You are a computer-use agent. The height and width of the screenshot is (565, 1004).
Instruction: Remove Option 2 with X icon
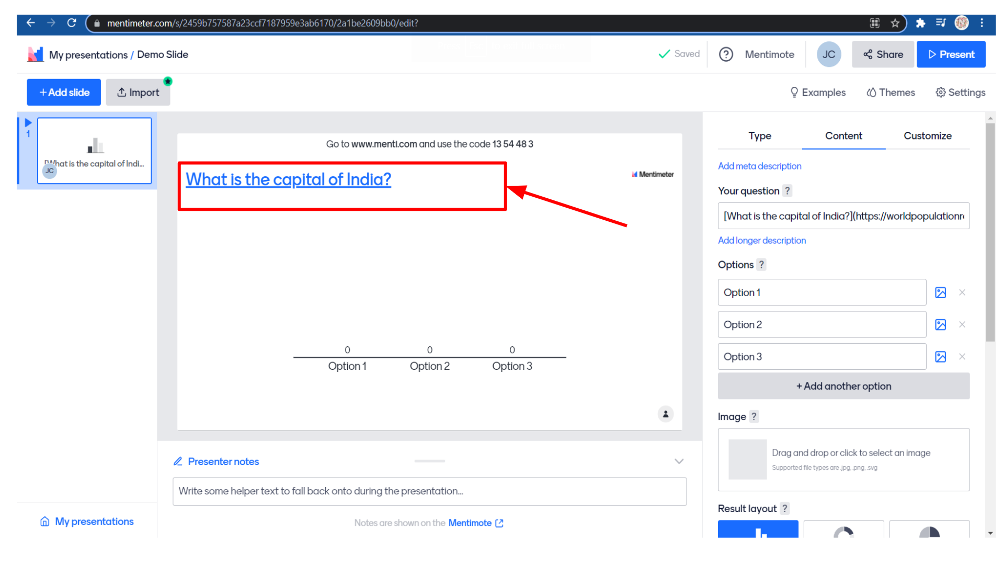tap(962, 325)
